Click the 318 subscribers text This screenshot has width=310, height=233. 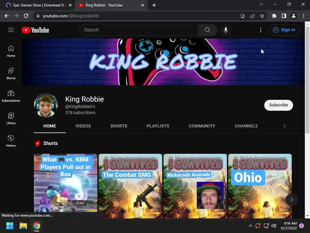pyautogui.click(x=80, y=113)
